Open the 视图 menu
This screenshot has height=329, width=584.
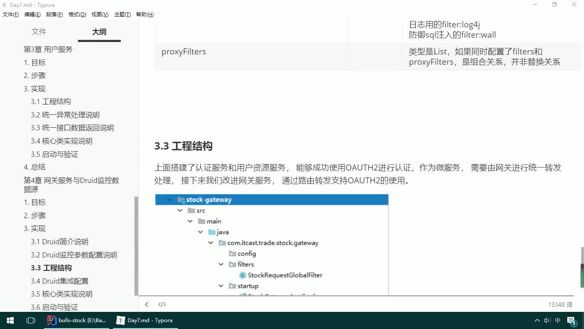(x=100, y=15)
